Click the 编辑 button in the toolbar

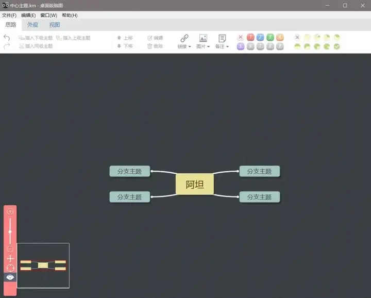click(x=155, y=38)
